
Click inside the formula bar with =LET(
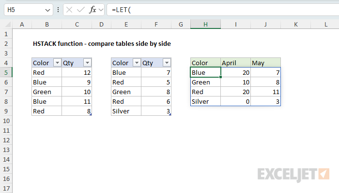pos(223,10)
